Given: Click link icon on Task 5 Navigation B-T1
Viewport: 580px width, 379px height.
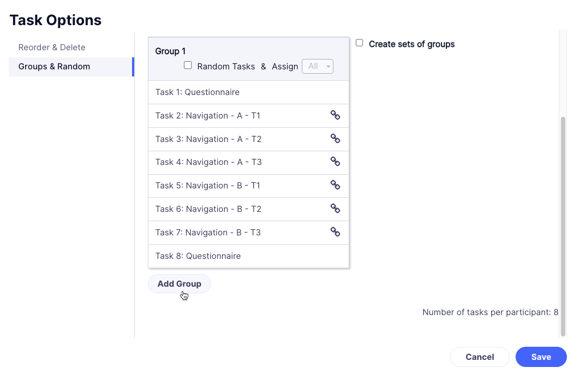Looking at the screenshot, I should point(335,185).
